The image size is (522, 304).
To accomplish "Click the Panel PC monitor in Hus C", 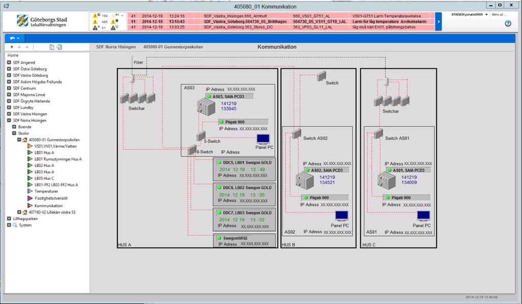I will click(x=424, y=216).
